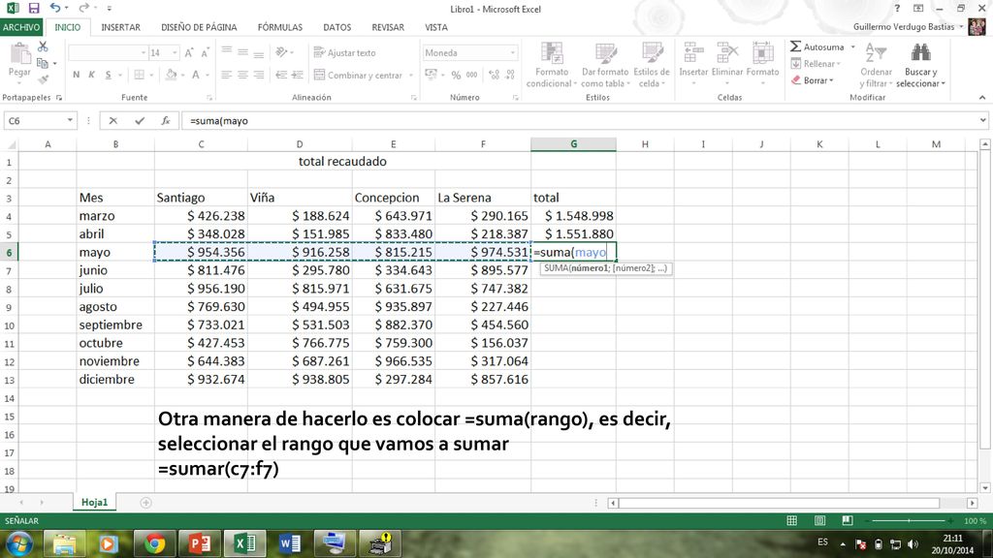Switch to the INSERTAR tab
The image size is (993, 558).
tap(121, 27)
